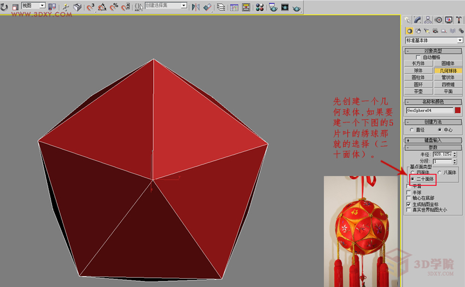Click GeoSphere04 object name field
The height and width of the screenshot is (287, 465).
429,110
